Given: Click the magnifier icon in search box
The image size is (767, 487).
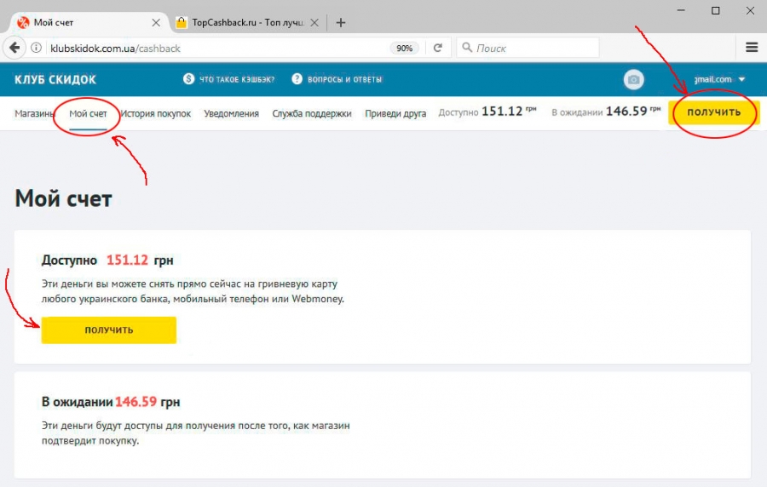Looking at the screenshot, I should click(x=467, y=48).
